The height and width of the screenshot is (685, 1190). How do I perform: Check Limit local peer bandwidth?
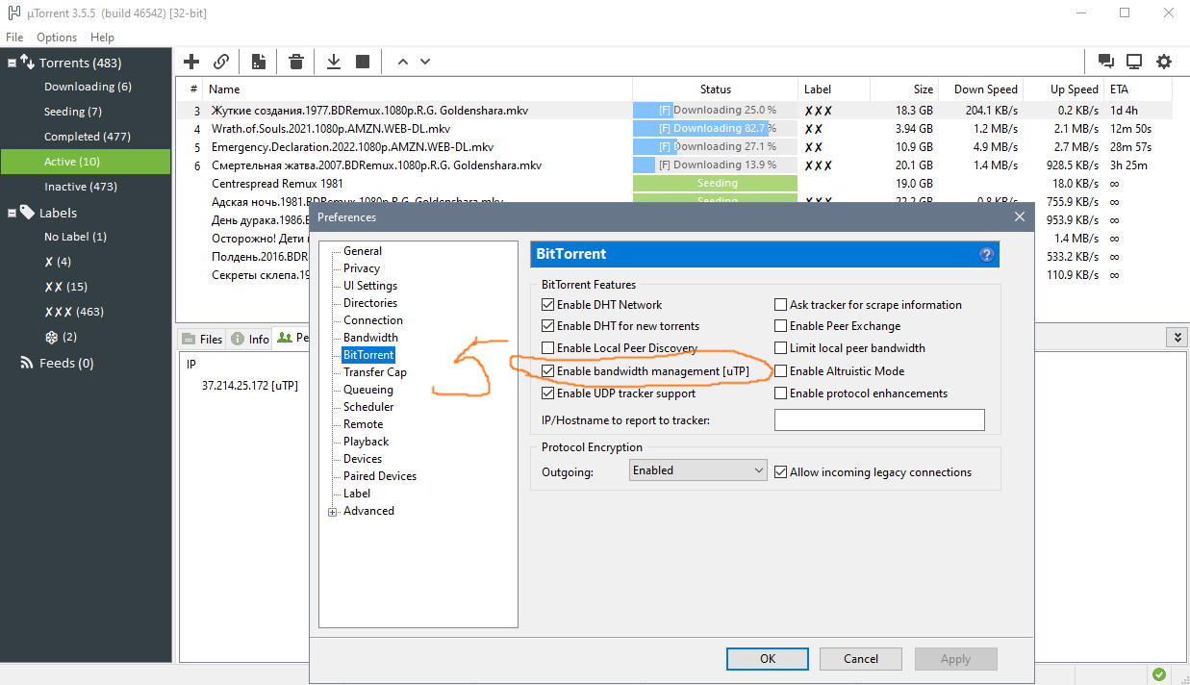point(781,348)
